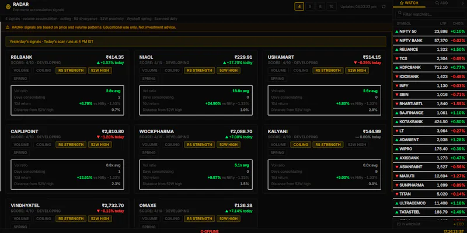
Task: Open the NIACL signal card title
Action: coord(147,57)
